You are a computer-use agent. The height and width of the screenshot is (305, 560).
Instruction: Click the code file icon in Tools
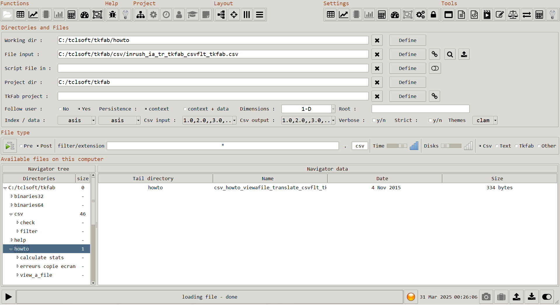point(474,15)
